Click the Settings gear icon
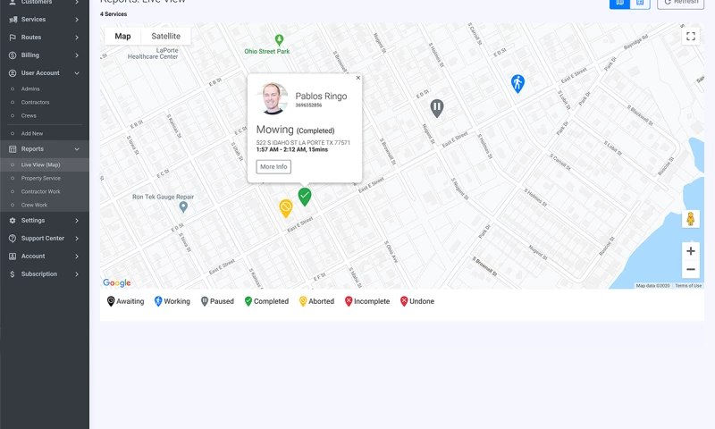The height and width of the screenshot is (429, 715). point(13,220)
